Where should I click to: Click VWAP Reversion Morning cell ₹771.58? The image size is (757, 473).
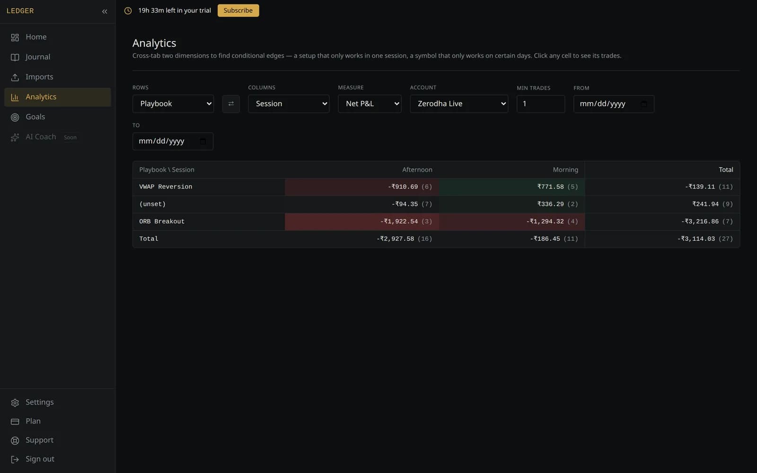[x=512, y=187]
